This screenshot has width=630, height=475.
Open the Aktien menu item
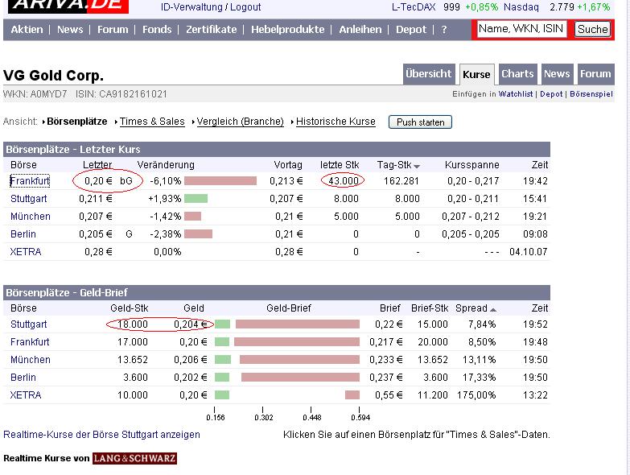pos(27,29)
